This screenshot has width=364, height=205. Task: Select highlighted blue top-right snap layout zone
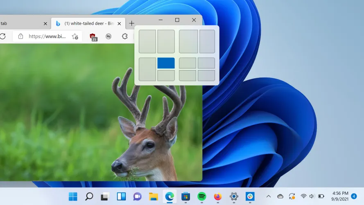tap(166, 63)
